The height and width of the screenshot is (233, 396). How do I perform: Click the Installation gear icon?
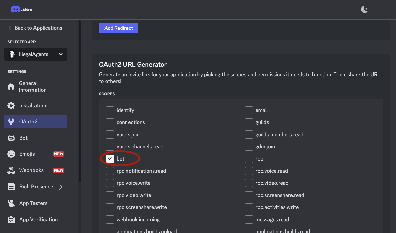[11, 106]
